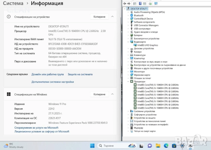Click the Update driver printer-like toolbar icon

click(150, 4)
